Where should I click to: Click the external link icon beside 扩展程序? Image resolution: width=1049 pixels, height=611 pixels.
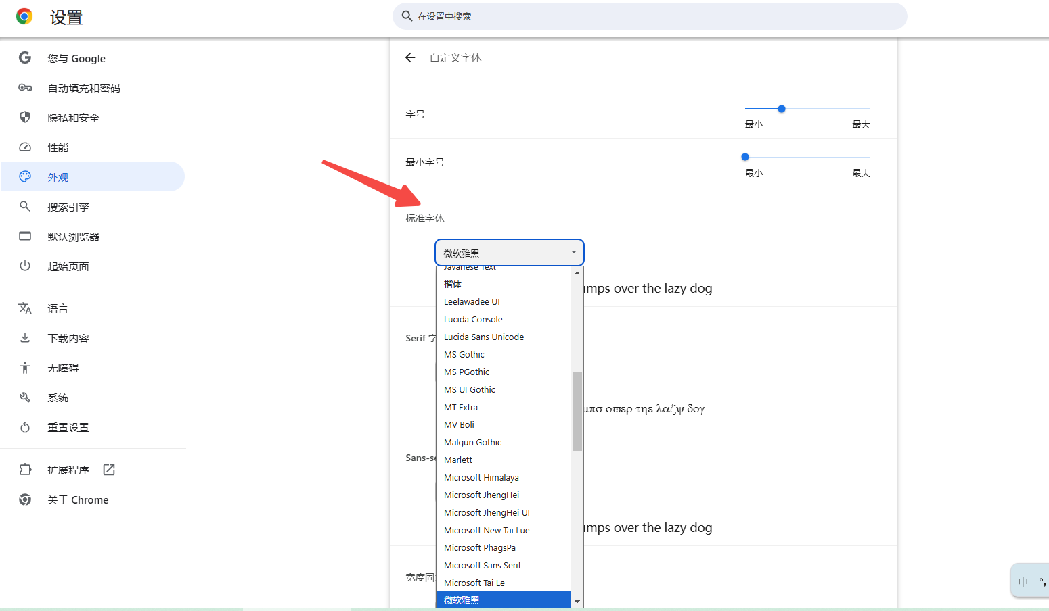(x=109, y=470)
